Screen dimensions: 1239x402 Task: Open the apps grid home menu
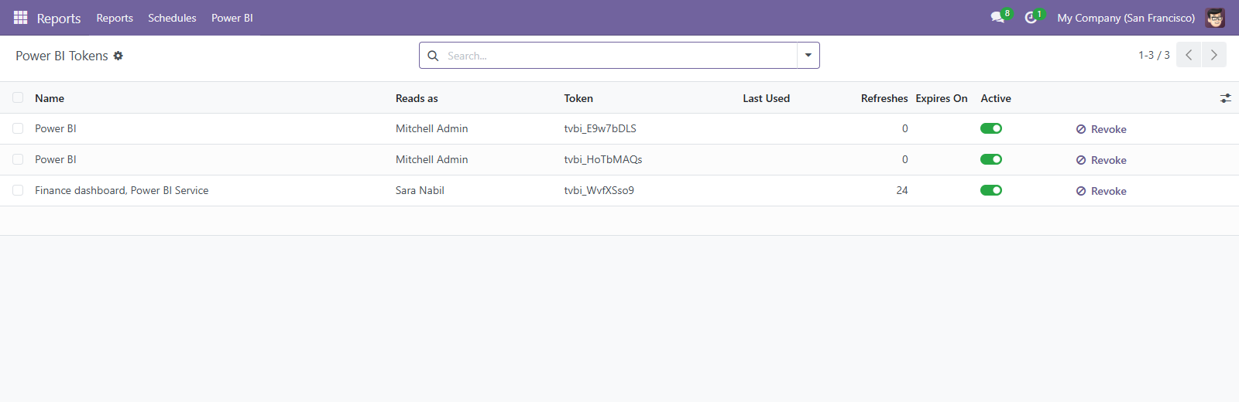click(x=21, y=18)
